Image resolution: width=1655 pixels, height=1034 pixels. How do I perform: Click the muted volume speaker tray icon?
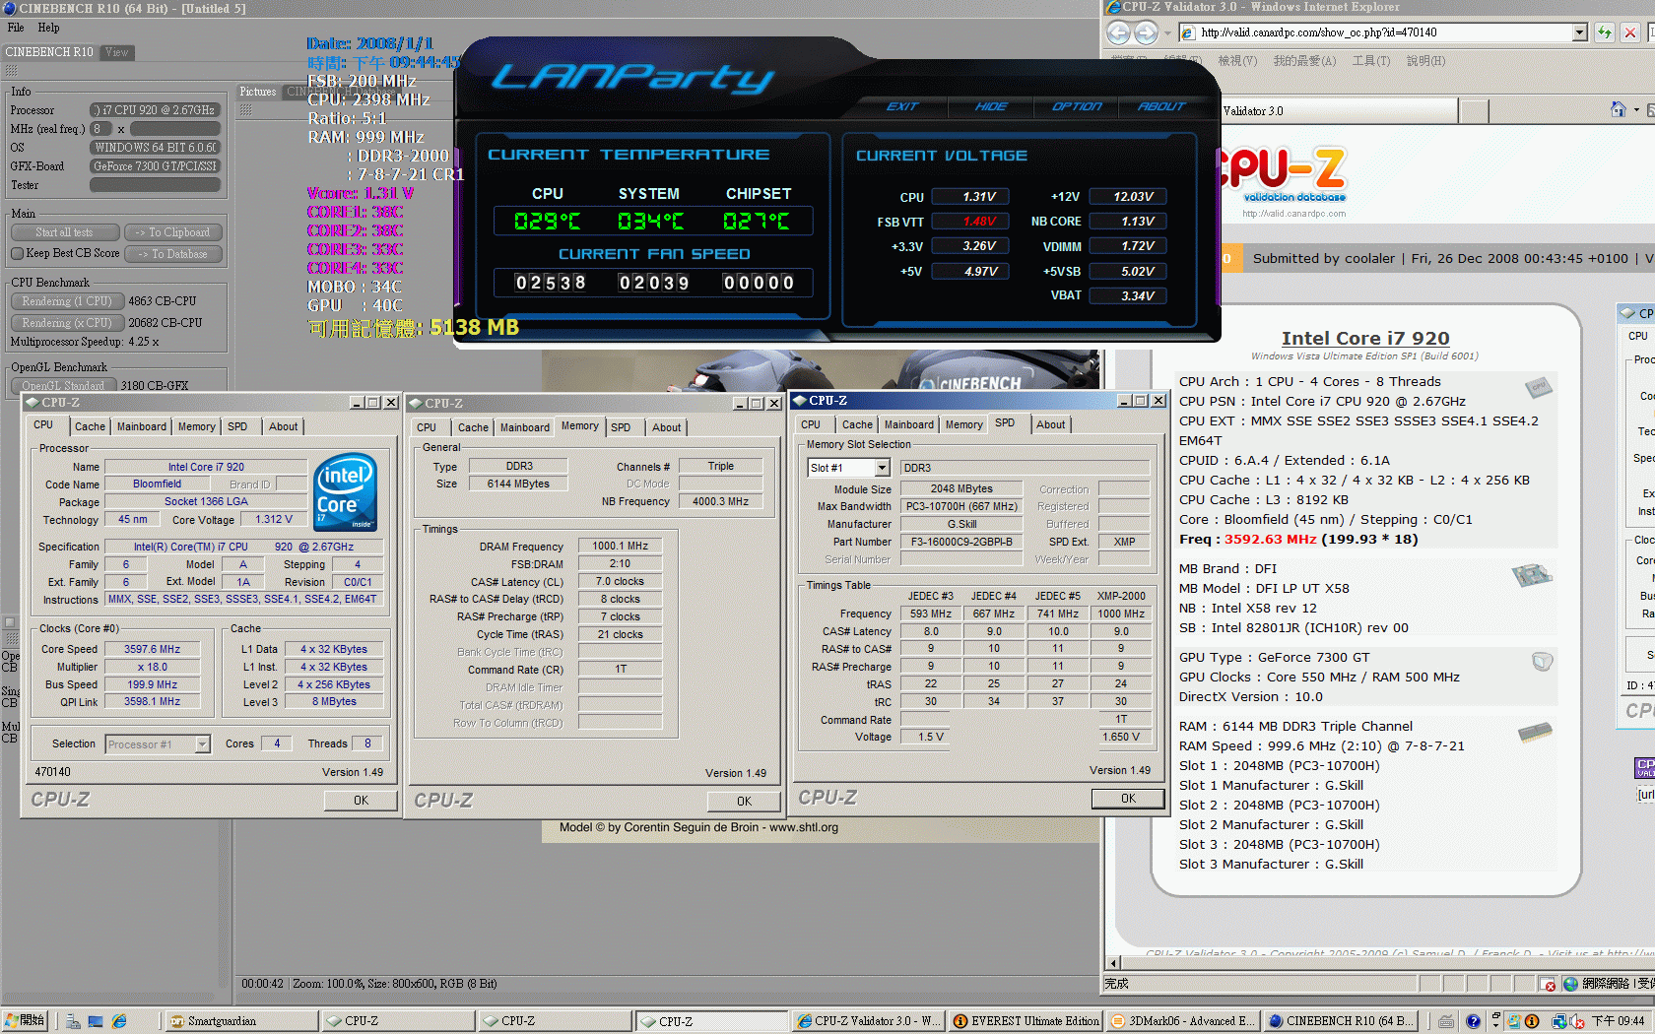pos(1577,1021)
